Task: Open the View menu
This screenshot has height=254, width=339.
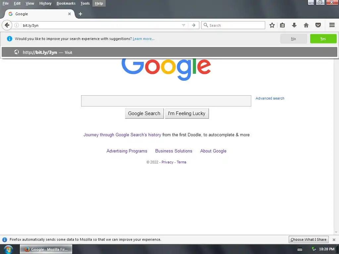Action: [30, 3]
